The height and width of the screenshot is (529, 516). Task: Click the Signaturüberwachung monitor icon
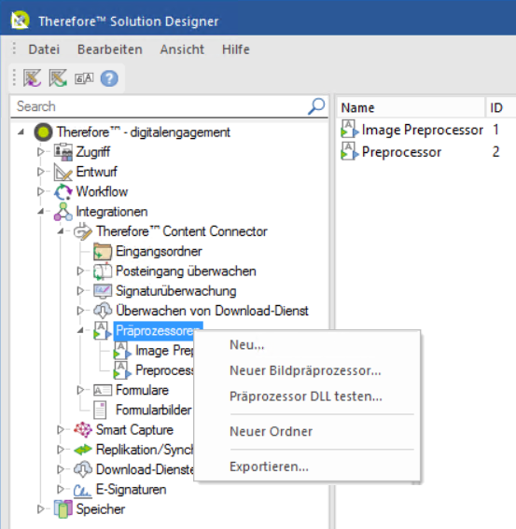[x=103, y=291]
